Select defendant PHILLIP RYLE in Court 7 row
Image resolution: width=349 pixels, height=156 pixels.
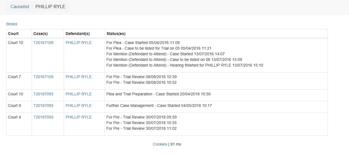click(x=79, y=77)
